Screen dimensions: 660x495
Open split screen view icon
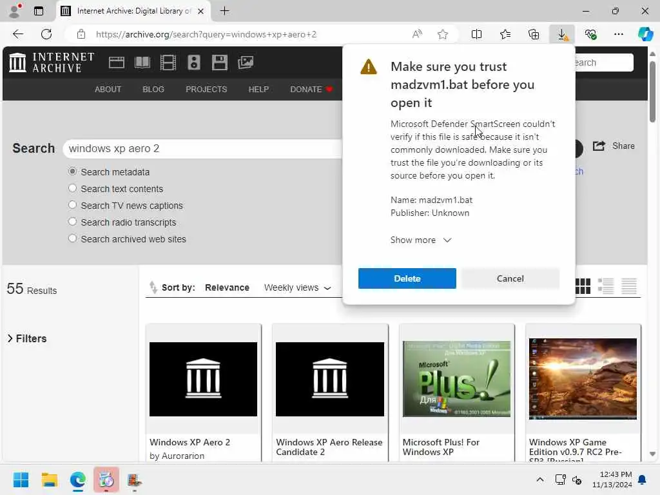(x=476, y=34)
